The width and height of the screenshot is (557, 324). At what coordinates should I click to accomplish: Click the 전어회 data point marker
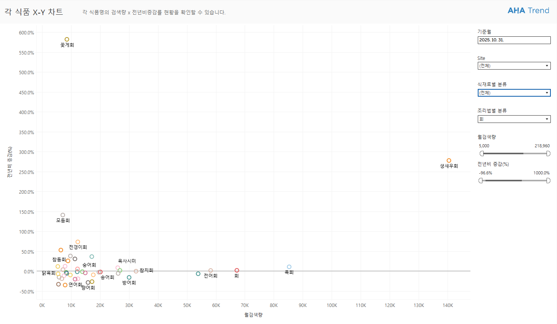211,271
